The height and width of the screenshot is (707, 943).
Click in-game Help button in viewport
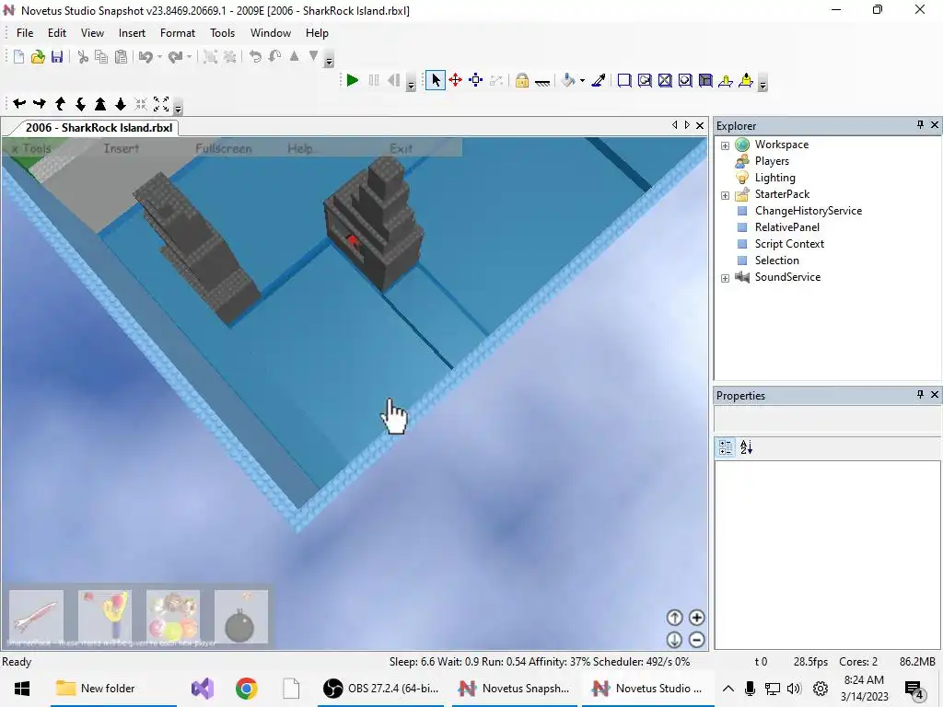click(x=300, y=148)
